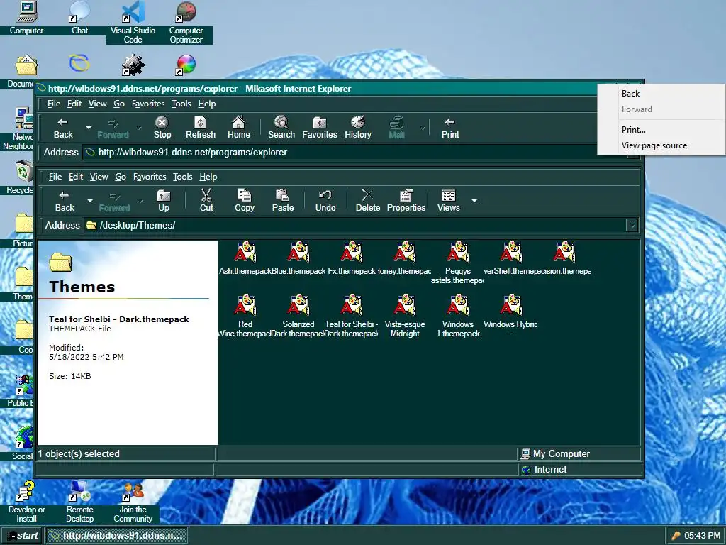Select the Windows 1.themepack file
Screen dimensions: 726x545
click(457, 316)
